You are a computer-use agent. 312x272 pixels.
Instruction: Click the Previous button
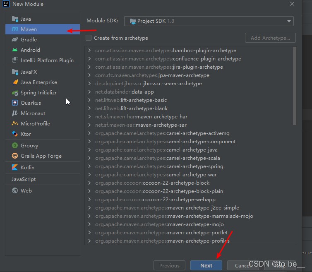click(x=169, y=265)
